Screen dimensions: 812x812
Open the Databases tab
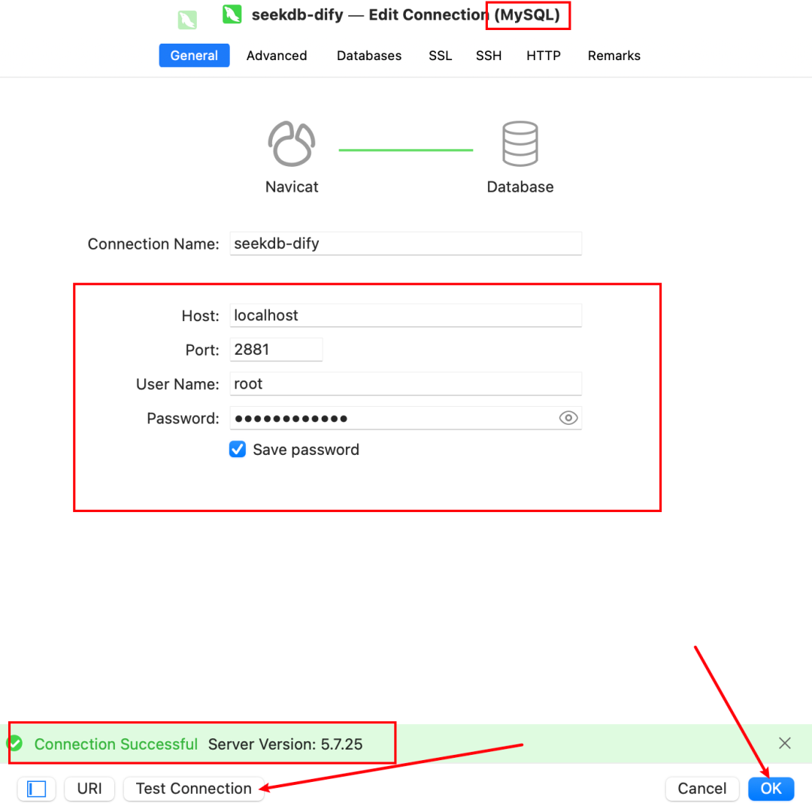point(369,56)
